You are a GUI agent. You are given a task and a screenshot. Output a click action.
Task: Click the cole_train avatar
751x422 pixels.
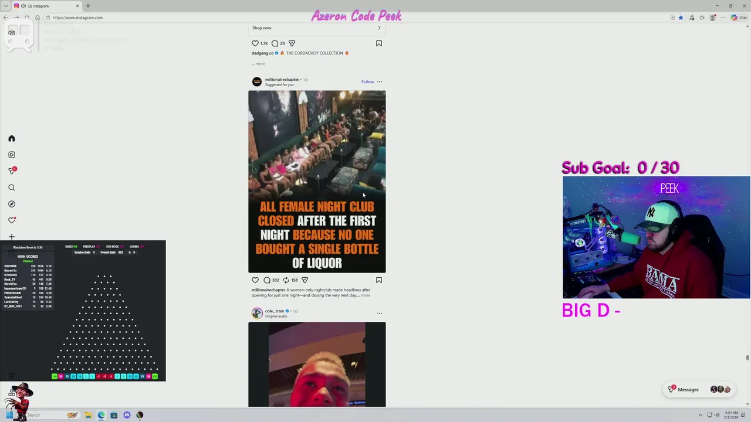[257, 313]
